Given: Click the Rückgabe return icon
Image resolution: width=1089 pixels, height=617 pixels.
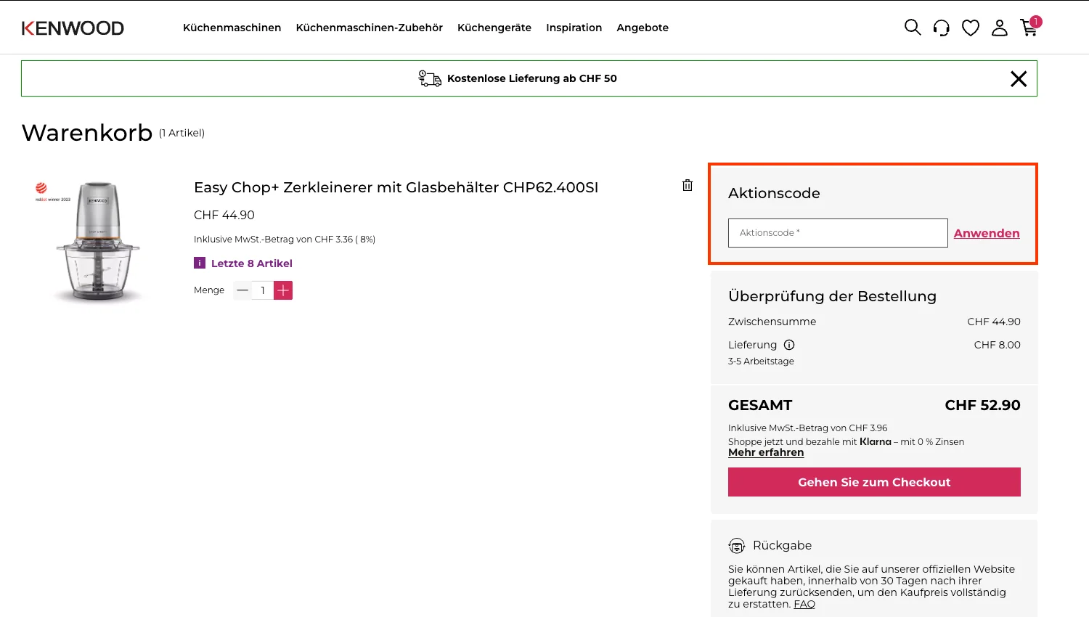Looking at the screenshot, I should click(737, 545).
